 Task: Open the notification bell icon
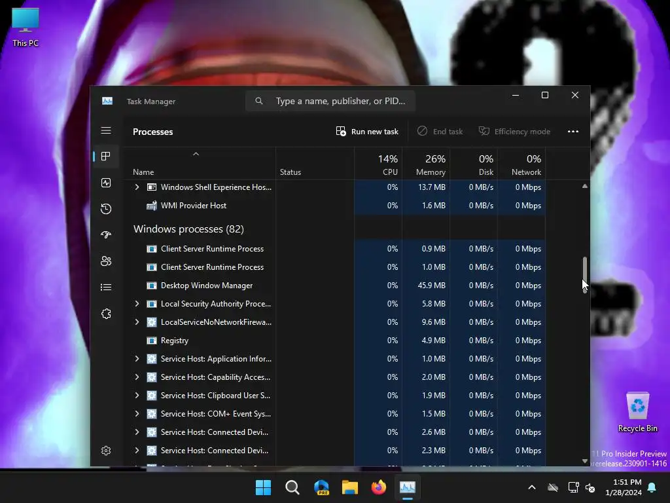[x=652, y=487]
